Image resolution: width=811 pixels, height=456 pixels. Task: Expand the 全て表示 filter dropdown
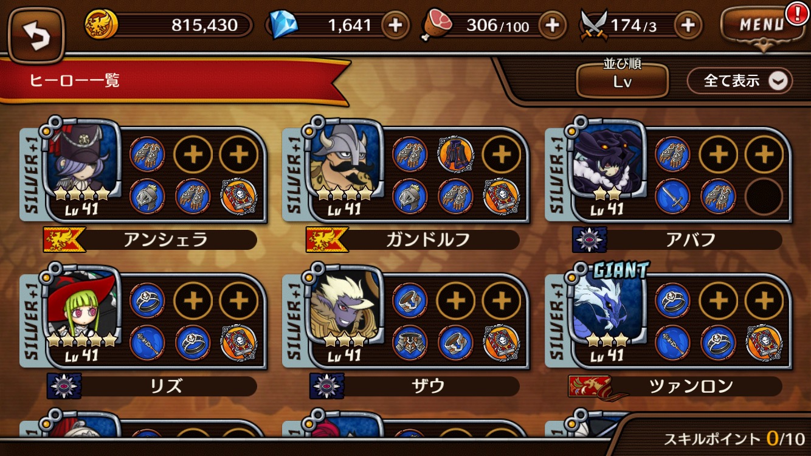pos(740,80)
